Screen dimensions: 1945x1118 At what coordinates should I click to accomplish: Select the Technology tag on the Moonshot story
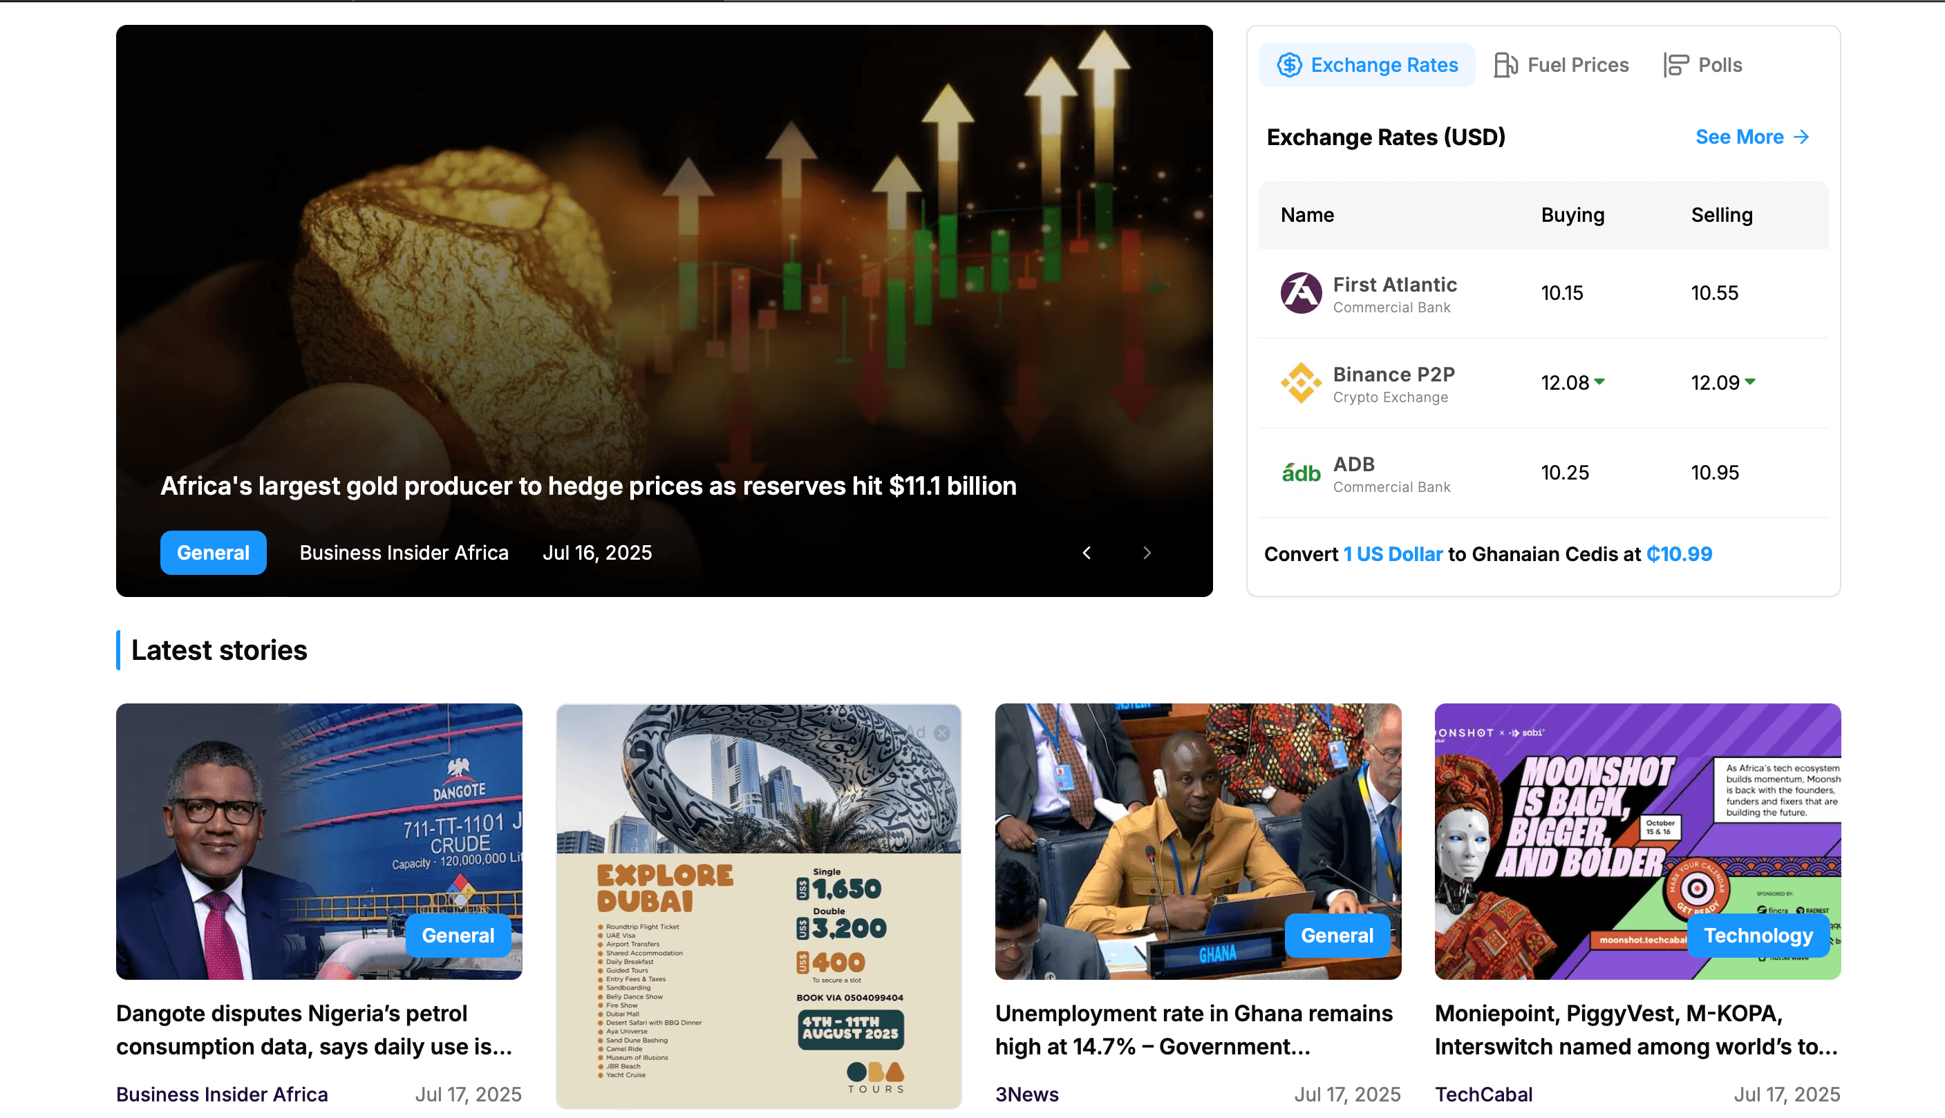1758,936
